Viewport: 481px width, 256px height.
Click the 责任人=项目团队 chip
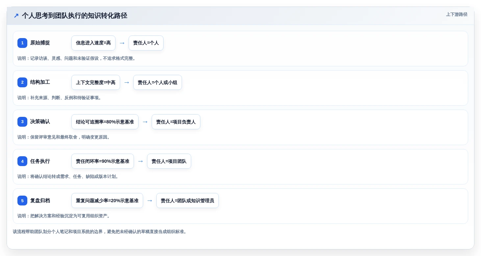[169, 161]
